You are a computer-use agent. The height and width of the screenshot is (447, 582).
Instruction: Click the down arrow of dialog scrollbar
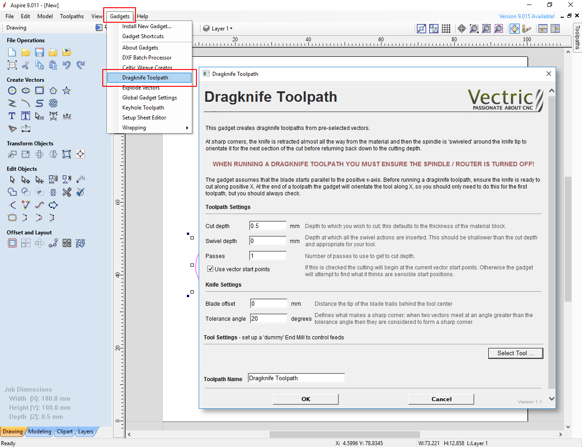(x=552, y=399)
